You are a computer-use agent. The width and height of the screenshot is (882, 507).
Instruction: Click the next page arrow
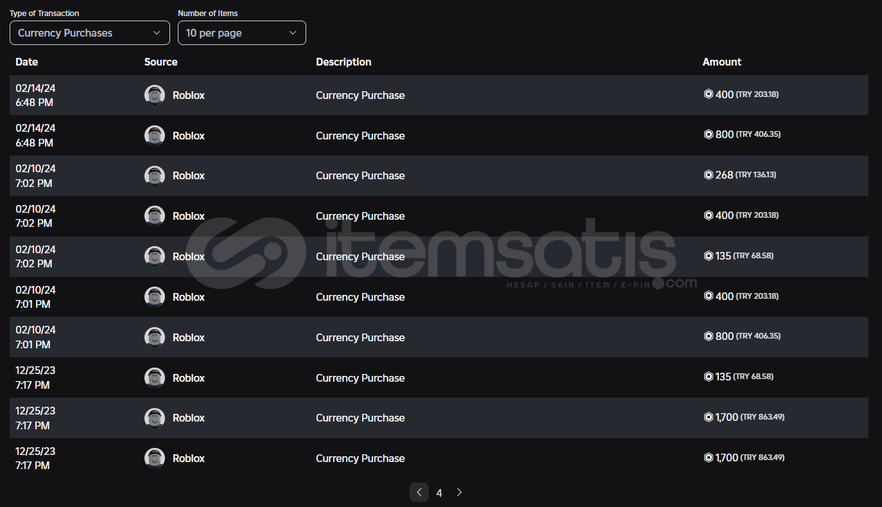pos(459,492)
